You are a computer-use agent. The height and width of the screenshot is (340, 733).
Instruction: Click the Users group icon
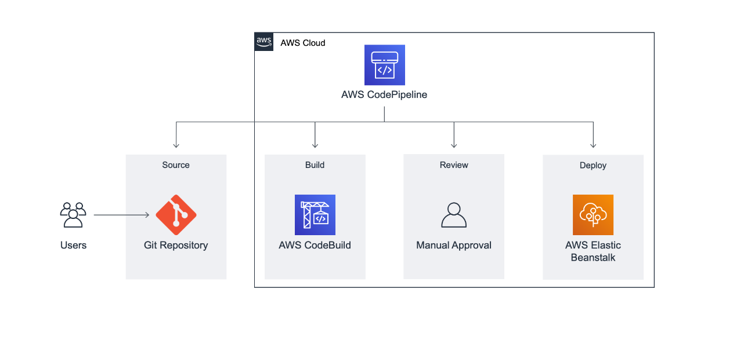[x=73, y=215]
